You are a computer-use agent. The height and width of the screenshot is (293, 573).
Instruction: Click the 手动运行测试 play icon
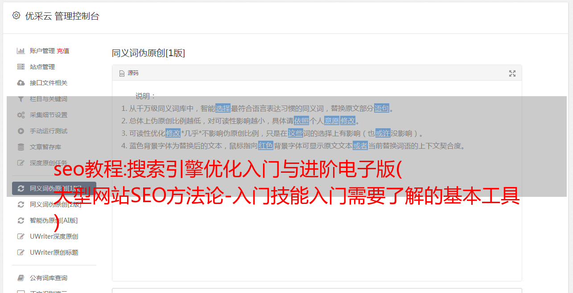click(x=21, y=131)
